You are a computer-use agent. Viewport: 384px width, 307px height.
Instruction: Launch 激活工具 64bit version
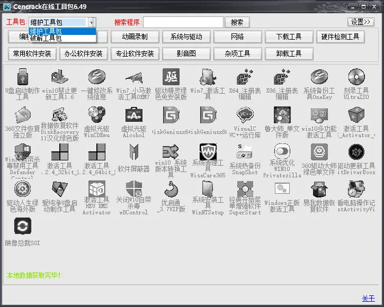[x=97, y=152]
